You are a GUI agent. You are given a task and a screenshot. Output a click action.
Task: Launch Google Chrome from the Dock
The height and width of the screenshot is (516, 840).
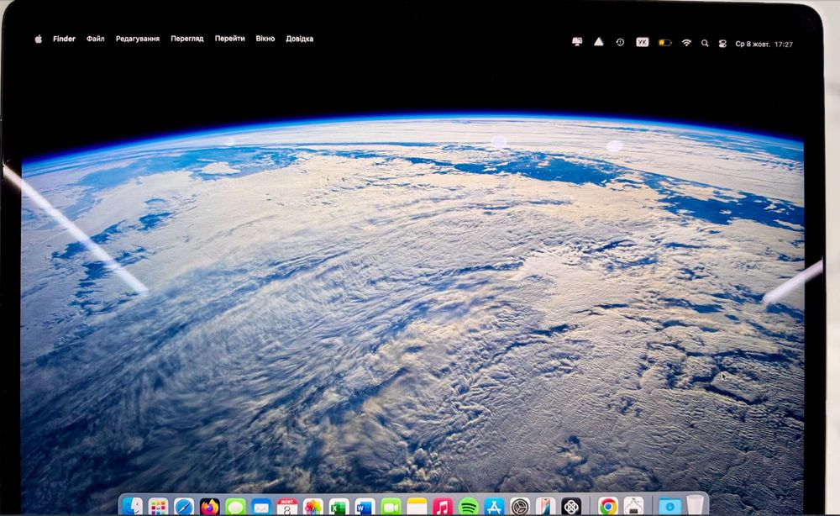[607, 507]
